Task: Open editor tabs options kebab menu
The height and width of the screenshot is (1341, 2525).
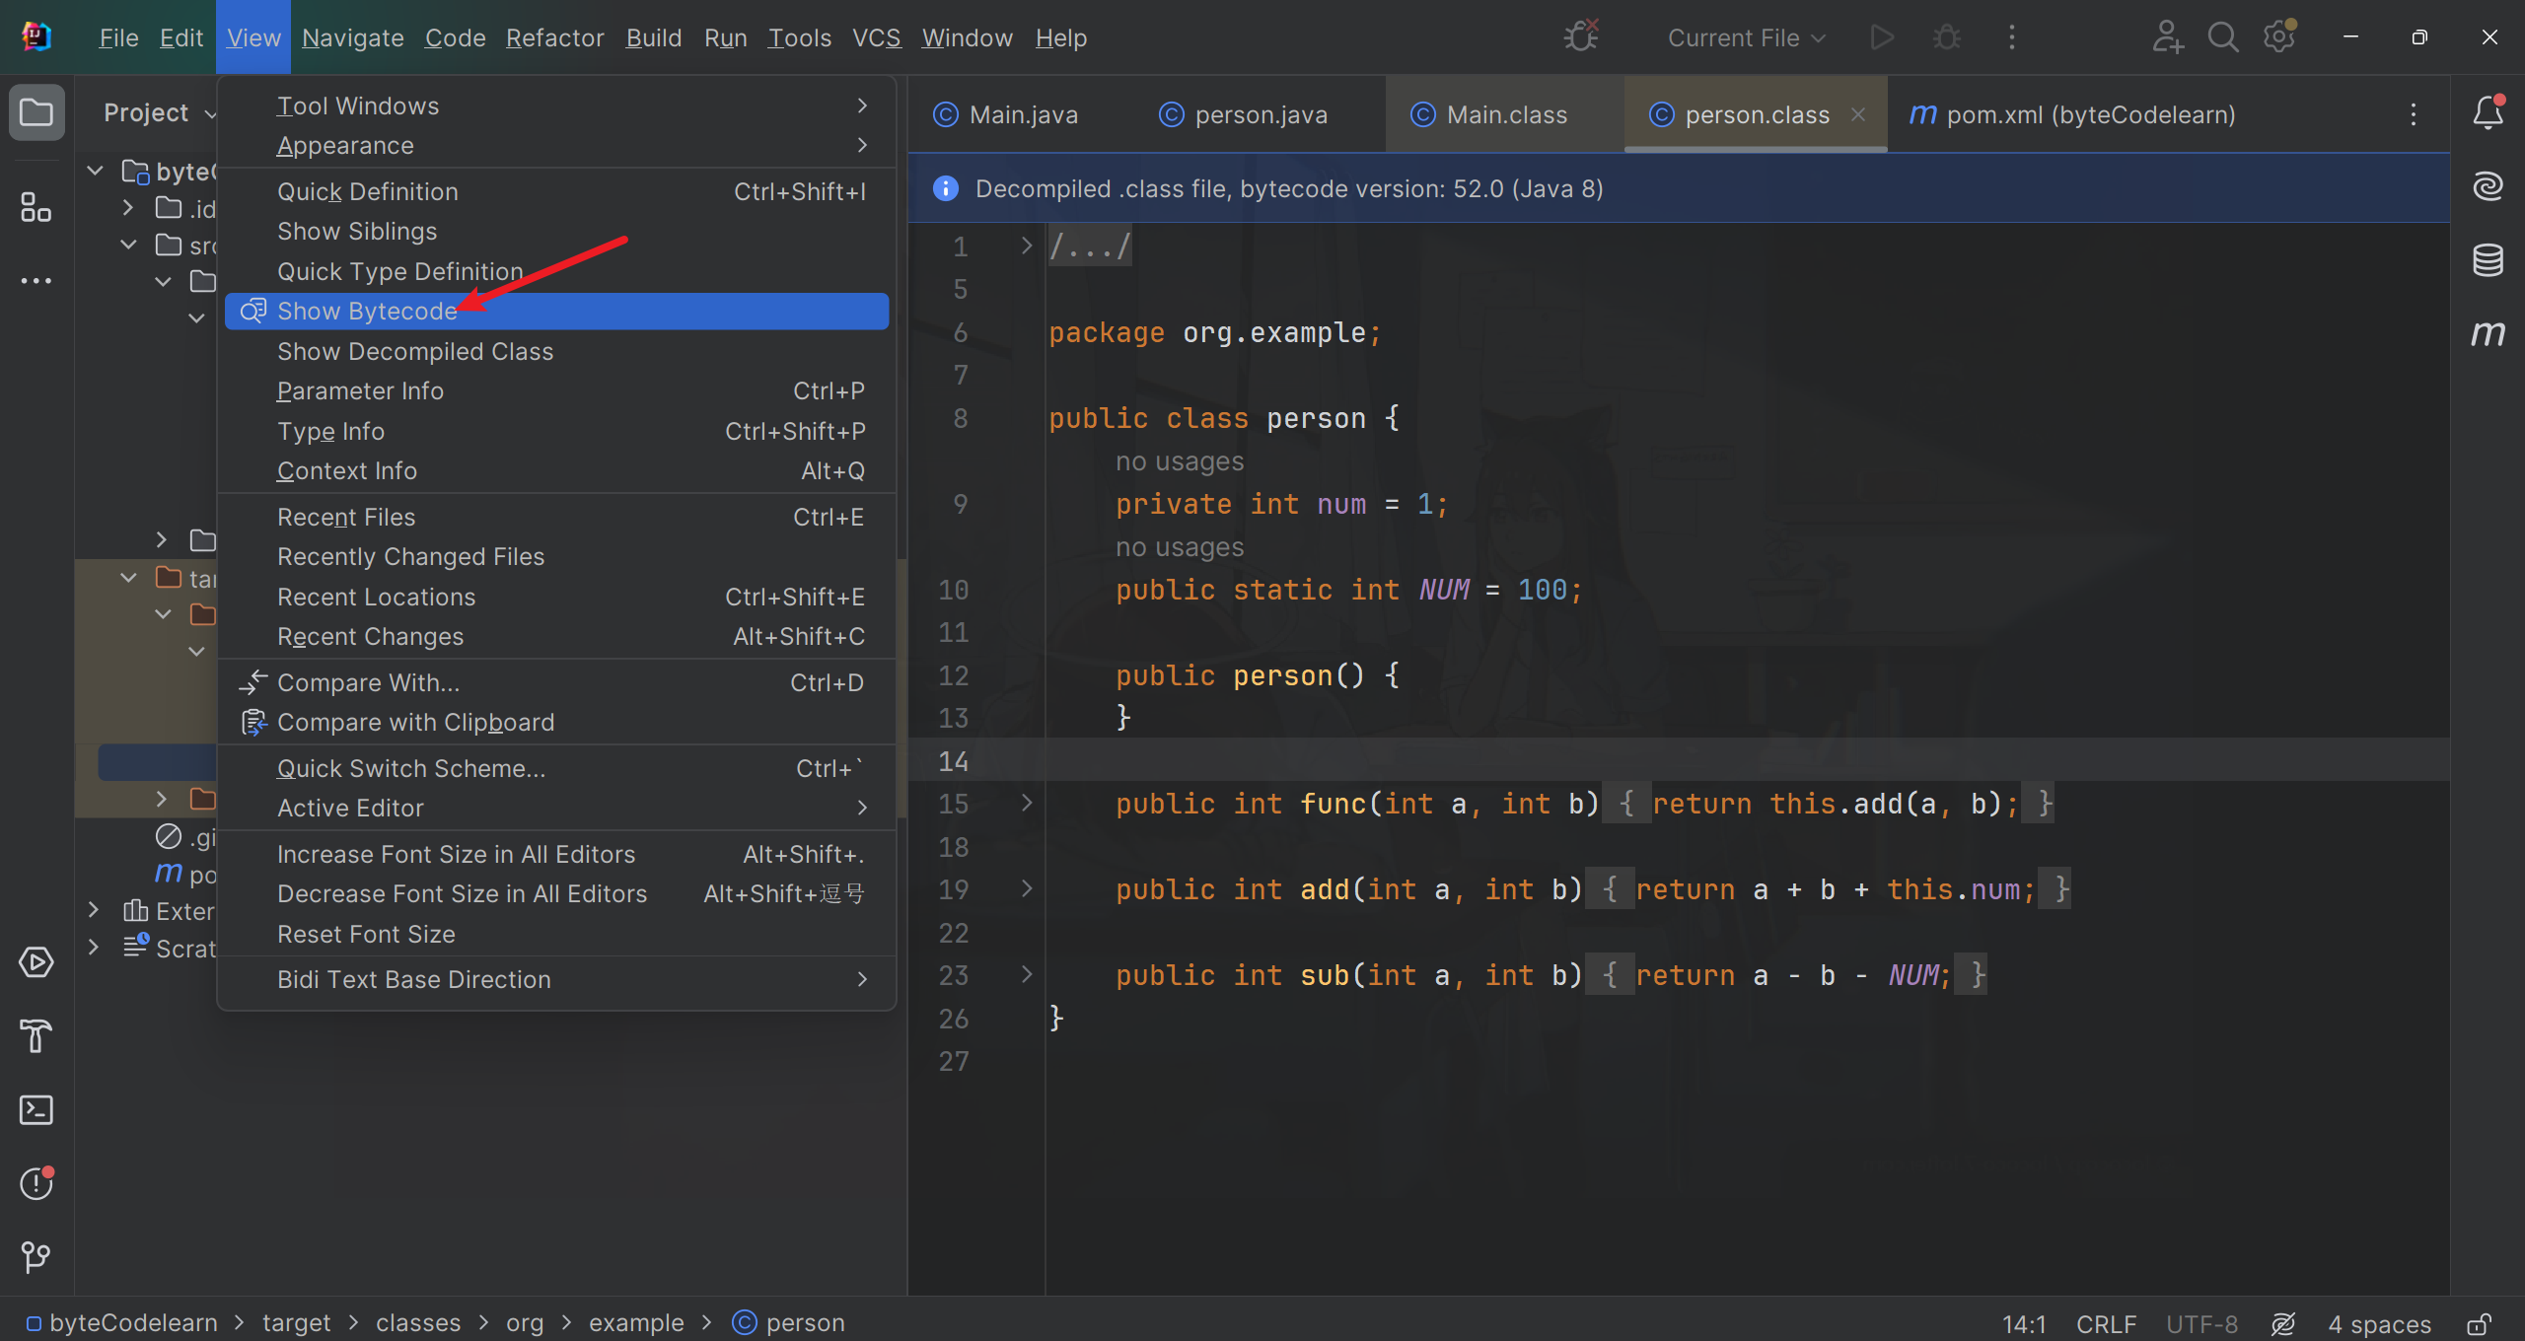Action: (2414, 114)
